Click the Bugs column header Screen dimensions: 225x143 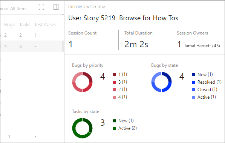click(x=9, y=24)
